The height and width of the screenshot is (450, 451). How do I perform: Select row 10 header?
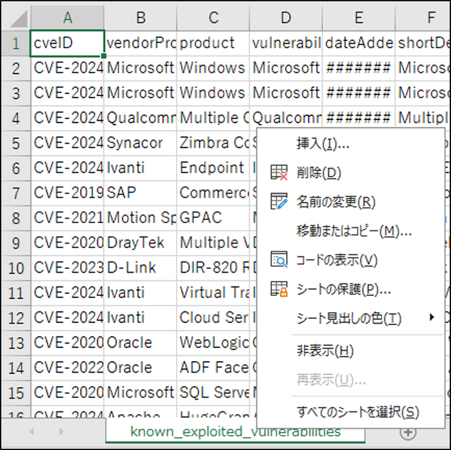[x=15, y=268]
